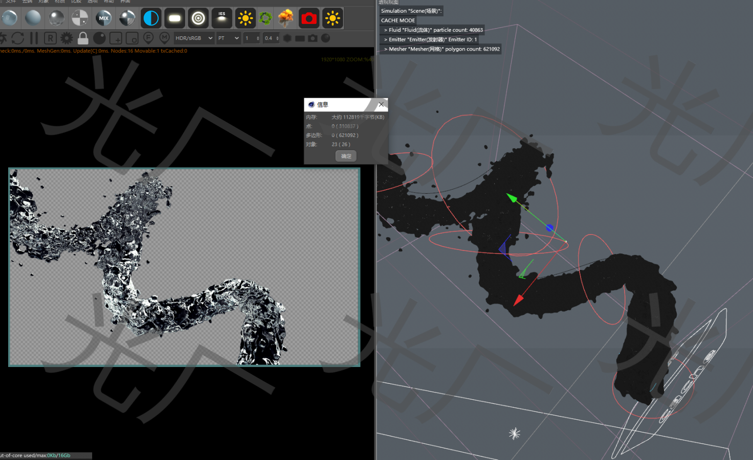
Task: Expand the Fluid particle count entry
Action: click(x=432, y=30)
